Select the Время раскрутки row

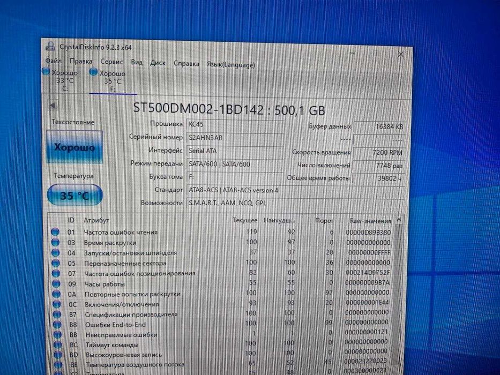pyautogui.click(x=221, y=242)
